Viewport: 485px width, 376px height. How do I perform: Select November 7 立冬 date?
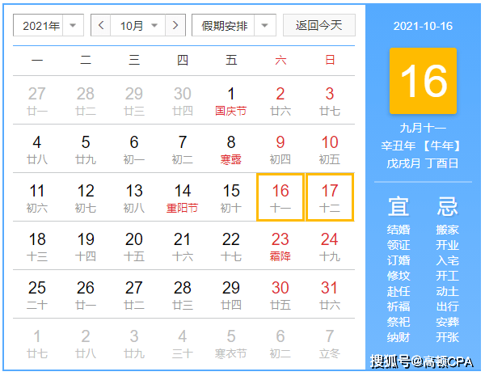click(x=330, y=343)
